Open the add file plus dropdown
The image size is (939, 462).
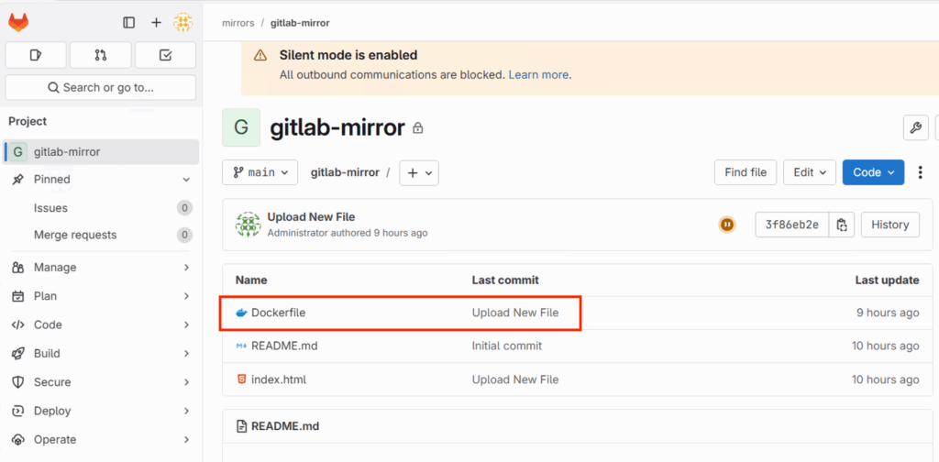point(419,172)
